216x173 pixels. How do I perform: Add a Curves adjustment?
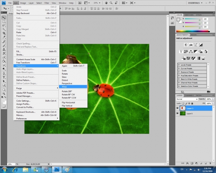coord(195,45)
